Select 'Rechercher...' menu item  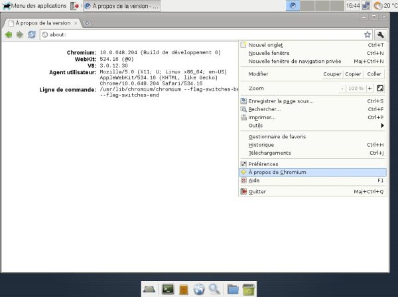pos(312,109)
